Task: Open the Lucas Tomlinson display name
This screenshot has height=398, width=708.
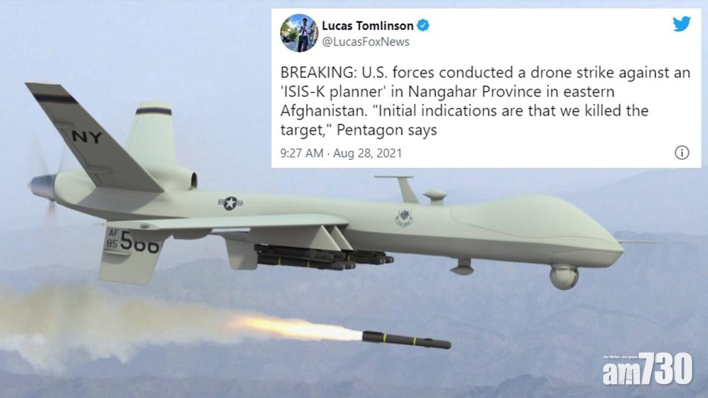Action: [367, 25]
